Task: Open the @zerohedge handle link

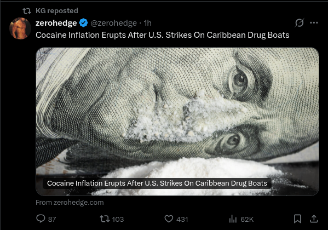Action: point(113,23)
